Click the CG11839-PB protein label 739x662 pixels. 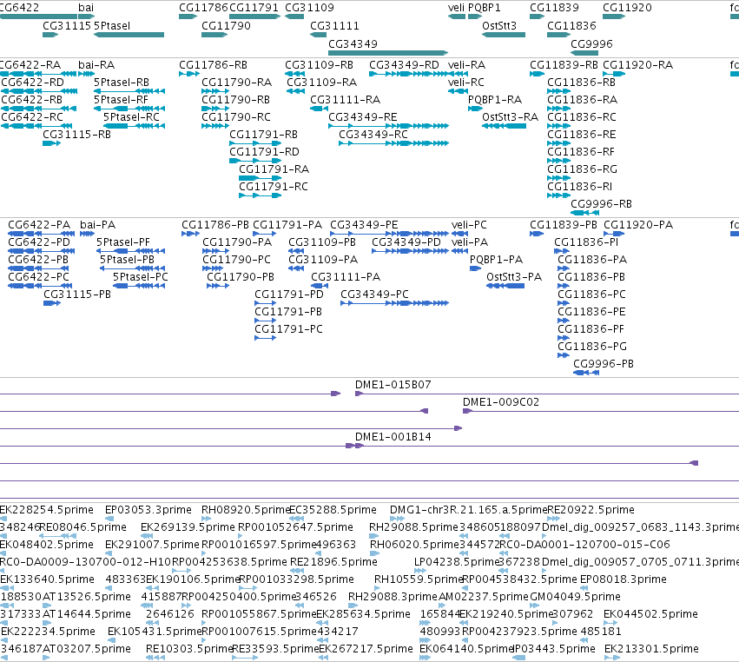564,224
